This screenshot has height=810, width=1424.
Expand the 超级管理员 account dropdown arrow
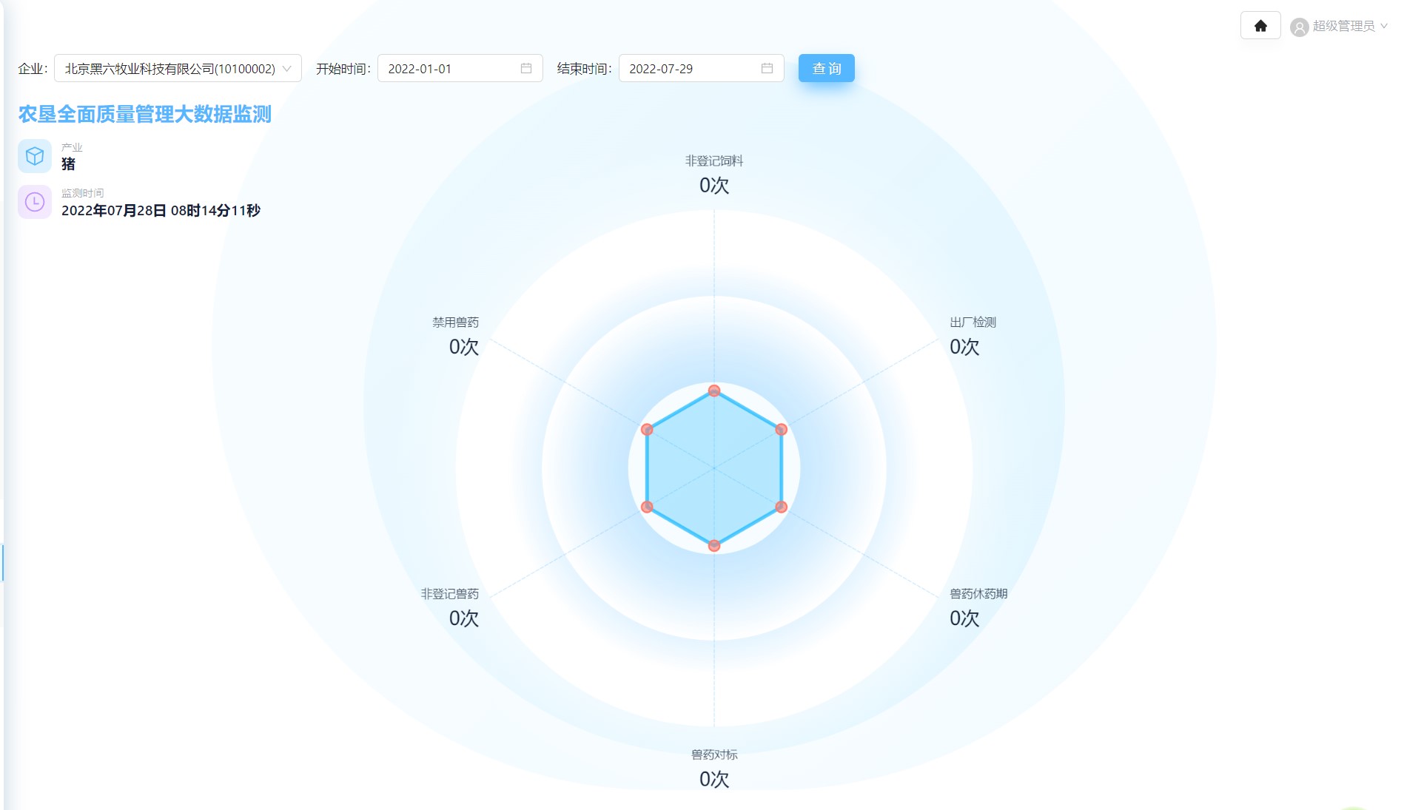pyautogui.click(x=1384, y=26)
